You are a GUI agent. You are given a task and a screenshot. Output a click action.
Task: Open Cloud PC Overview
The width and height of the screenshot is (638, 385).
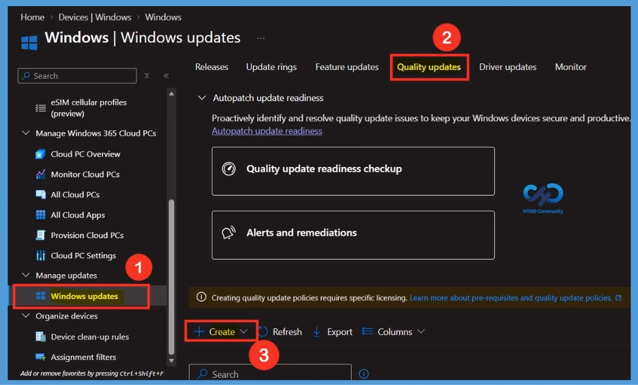85,154
